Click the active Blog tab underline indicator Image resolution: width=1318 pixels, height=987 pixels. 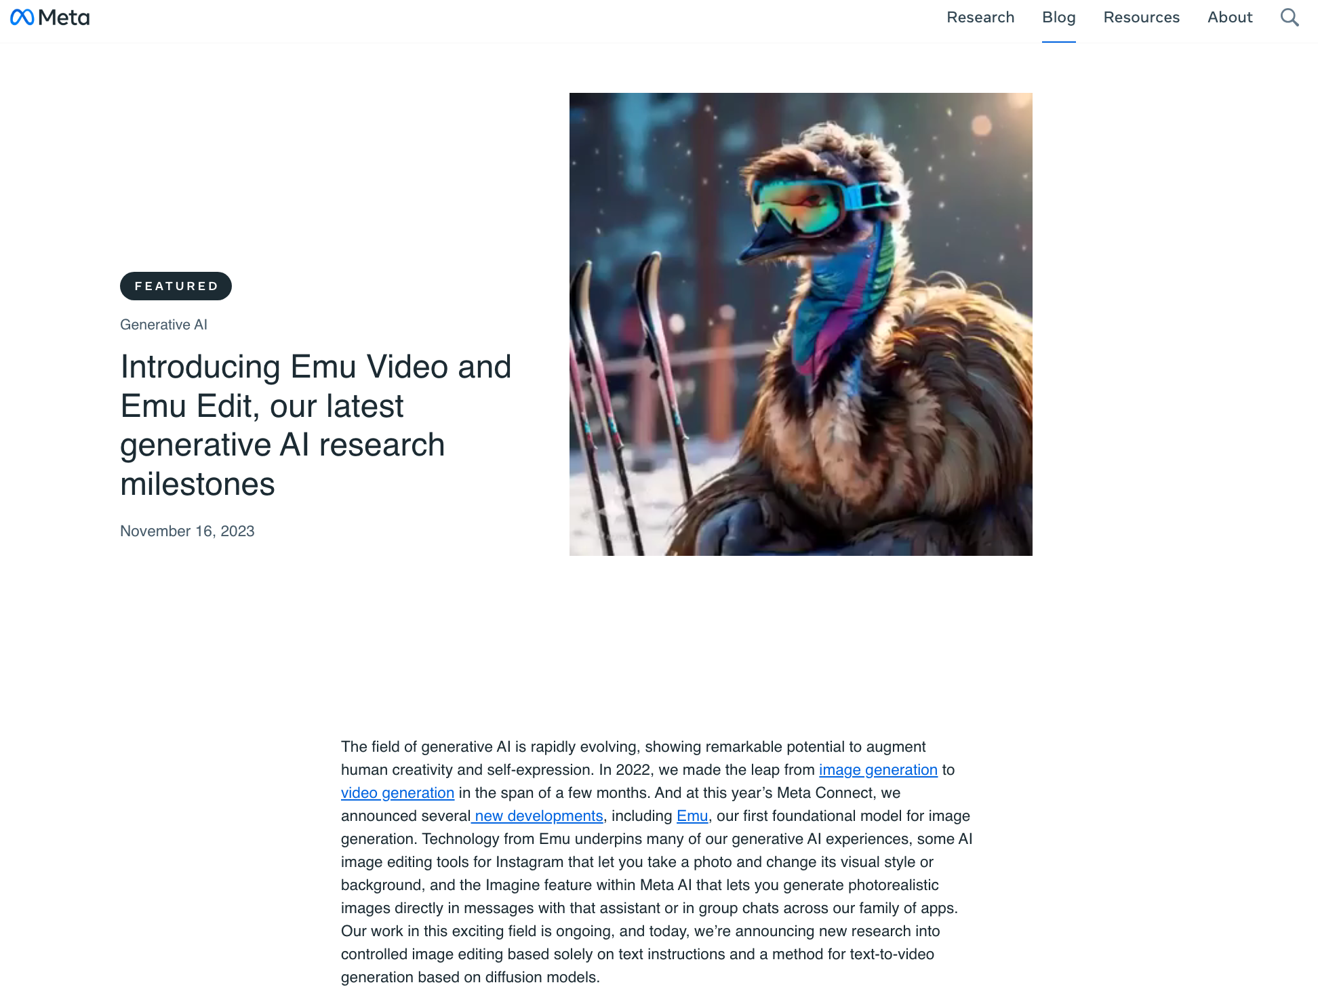[1059, 43]
